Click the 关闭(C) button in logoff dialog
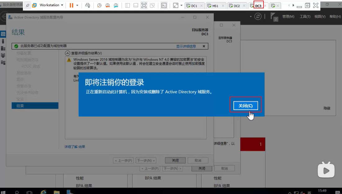342x194 pixels. click(x=245, y=106)
